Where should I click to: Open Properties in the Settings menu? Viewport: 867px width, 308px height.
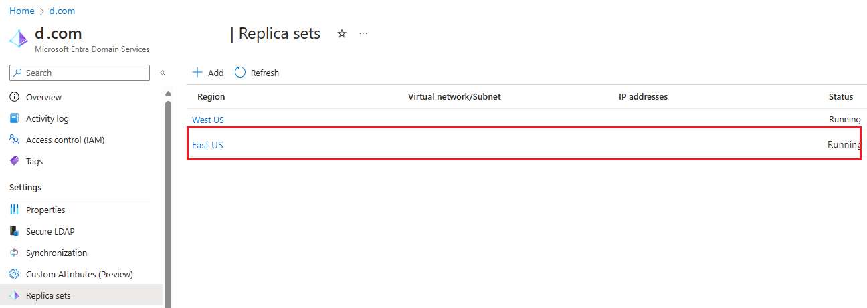point(45,210)
